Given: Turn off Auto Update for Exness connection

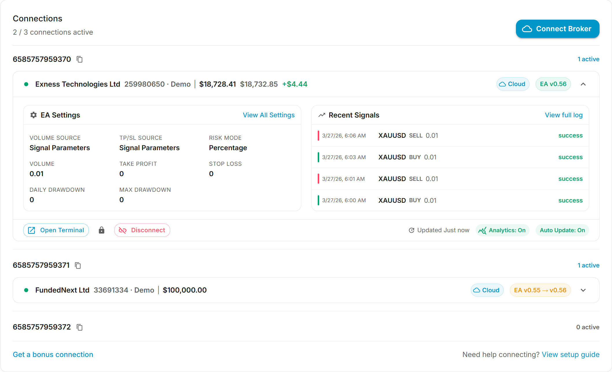Looking at the screenshot, I should click(x=562, y=230).
